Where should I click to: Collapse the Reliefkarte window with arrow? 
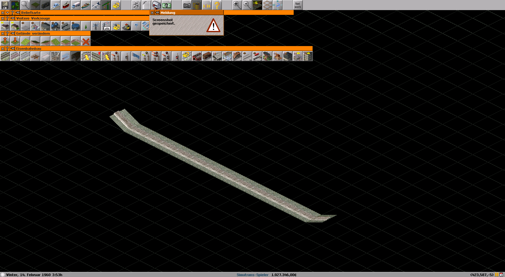point(7,13)
